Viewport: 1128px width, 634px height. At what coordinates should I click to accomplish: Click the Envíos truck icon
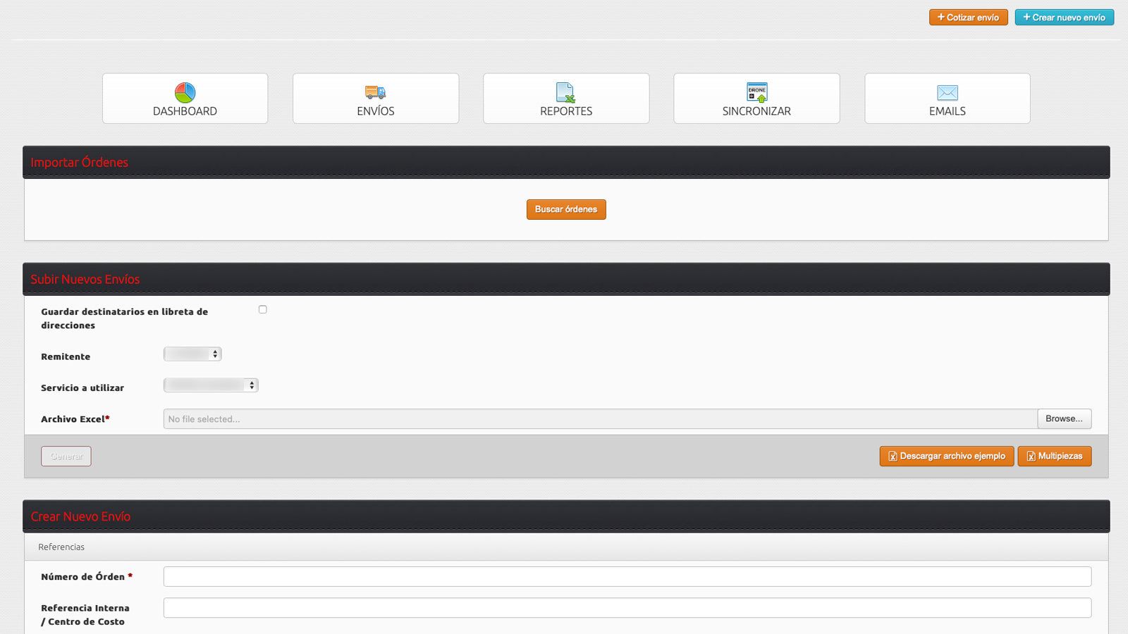(375, 92)
